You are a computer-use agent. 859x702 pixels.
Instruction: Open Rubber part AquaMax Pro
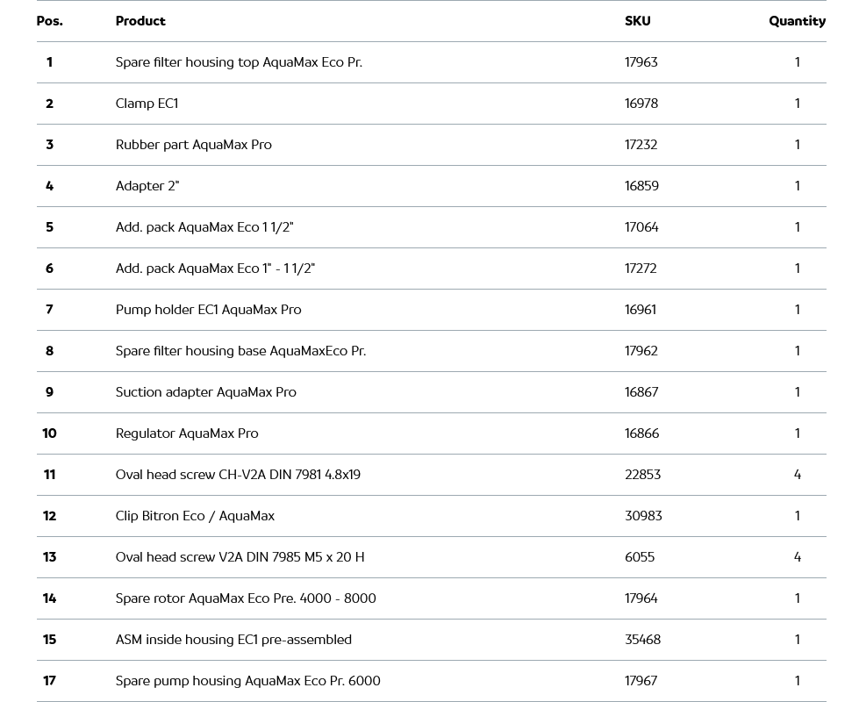193,145
